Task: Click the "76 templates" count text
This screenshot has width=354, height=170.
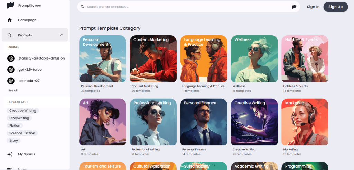Action: click(242, 154)
